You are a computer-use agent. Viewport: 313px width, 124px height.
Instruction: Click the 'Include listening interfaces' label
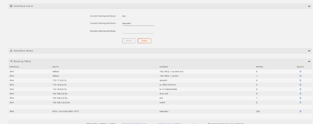coord(103,23)
